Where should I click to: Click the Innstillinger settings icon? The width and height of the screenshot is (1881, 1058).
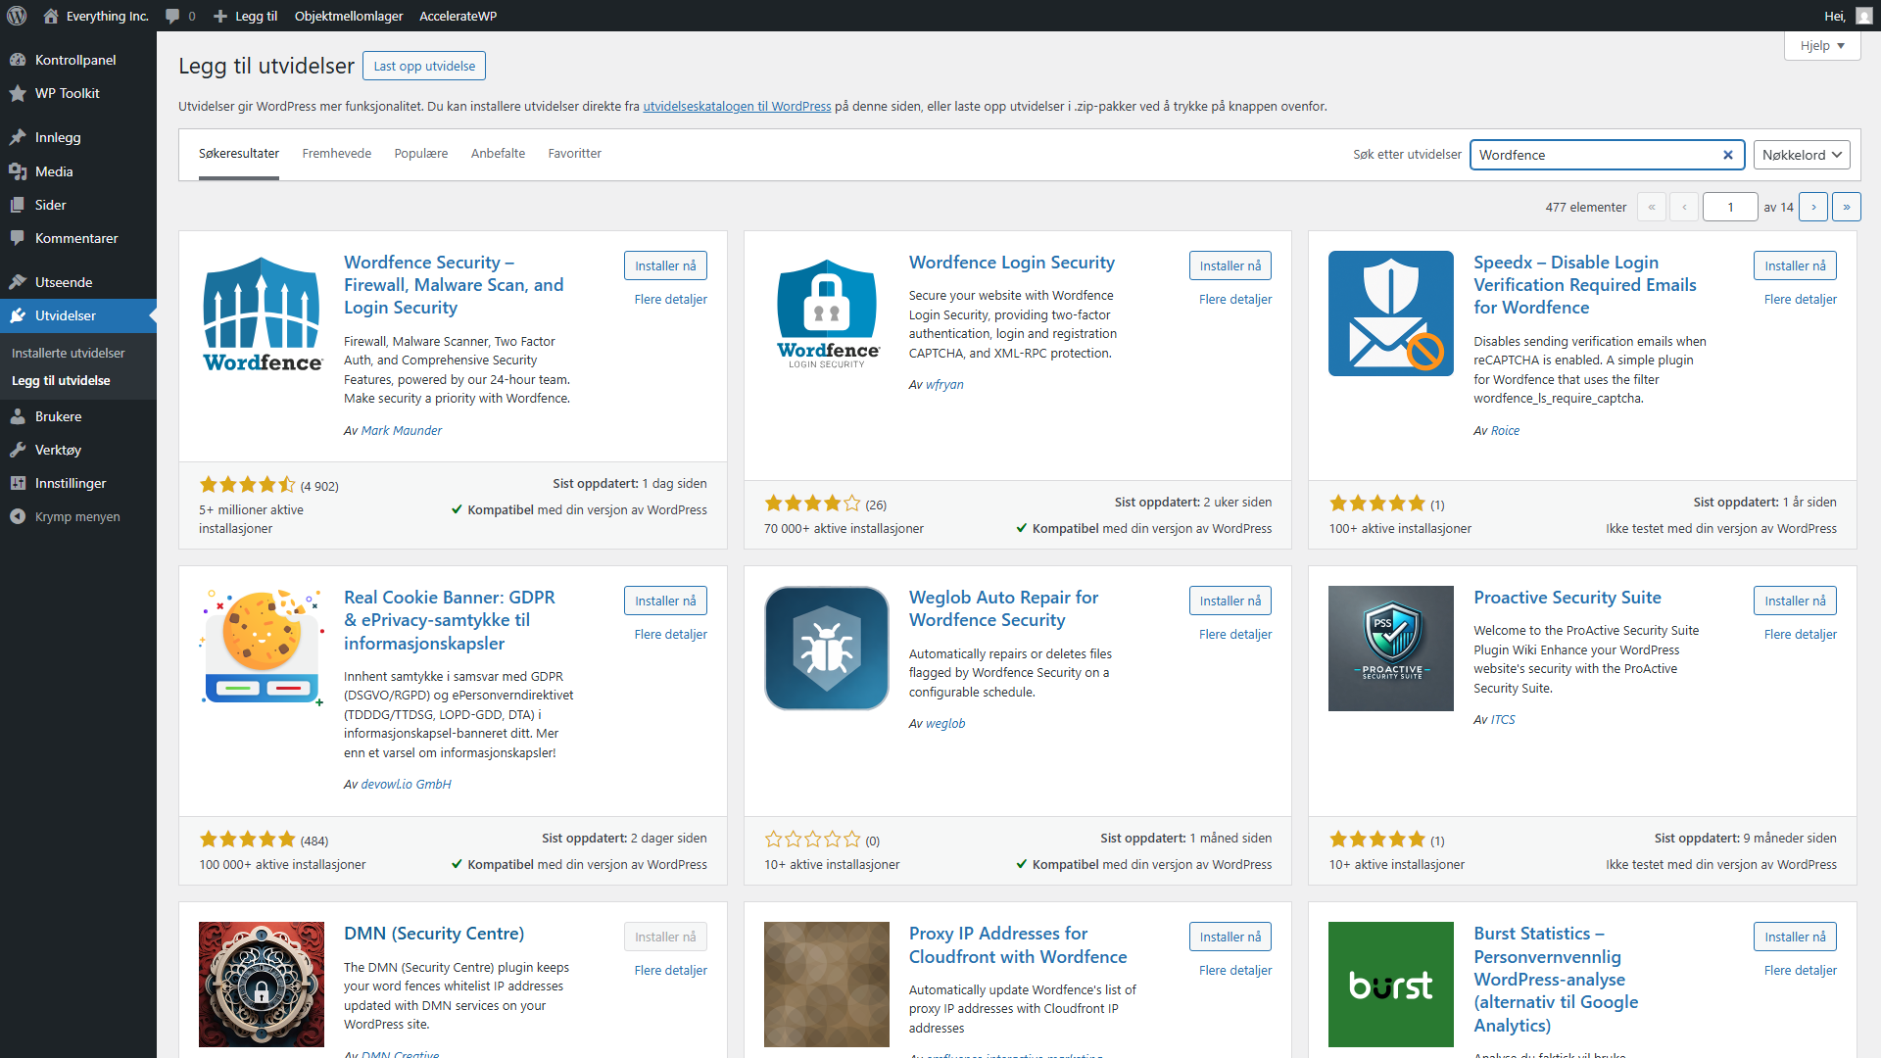[x=18, y=483]
